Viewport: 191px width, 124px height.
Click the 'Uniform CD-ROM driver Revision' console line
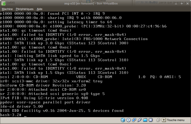coord(43,85)
